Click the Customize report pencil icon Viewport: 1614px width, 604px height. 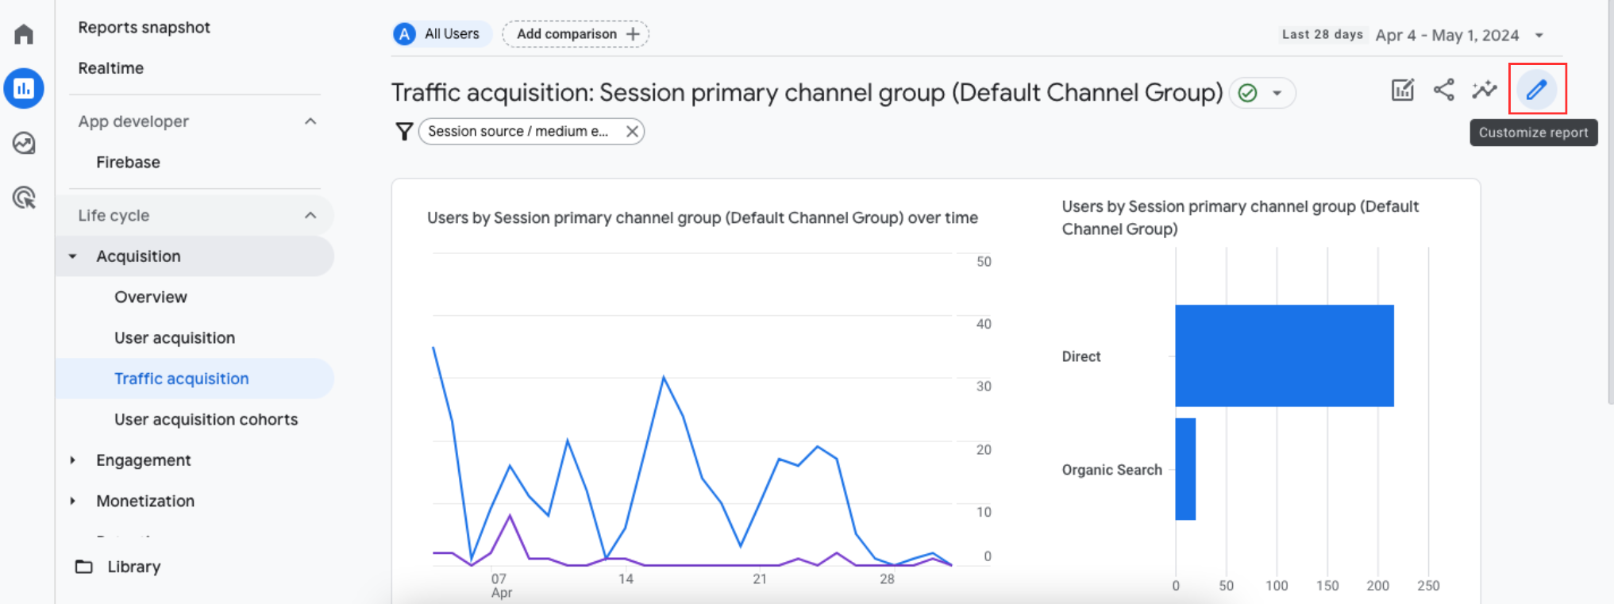[x=1536, y=90]
